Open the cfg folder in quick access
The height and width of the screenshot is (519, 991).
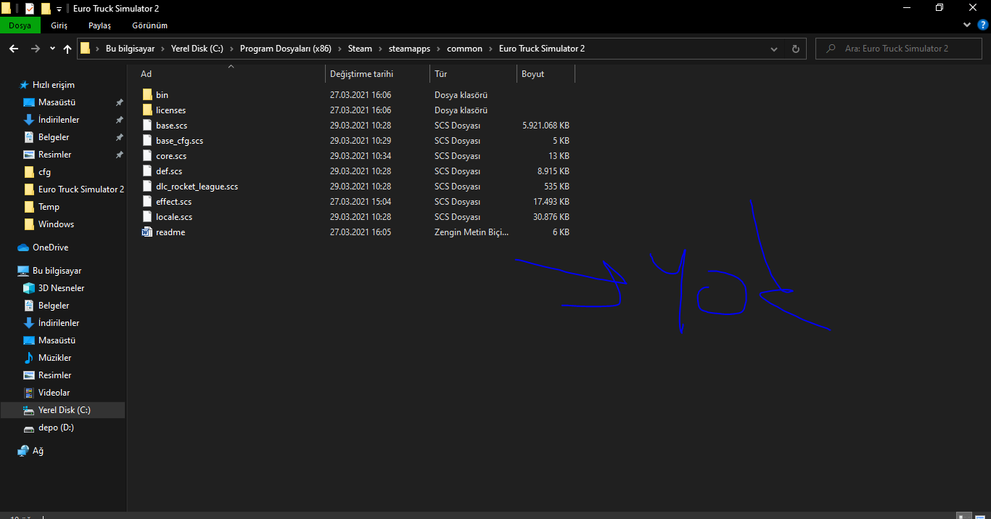tap(44, 172)
